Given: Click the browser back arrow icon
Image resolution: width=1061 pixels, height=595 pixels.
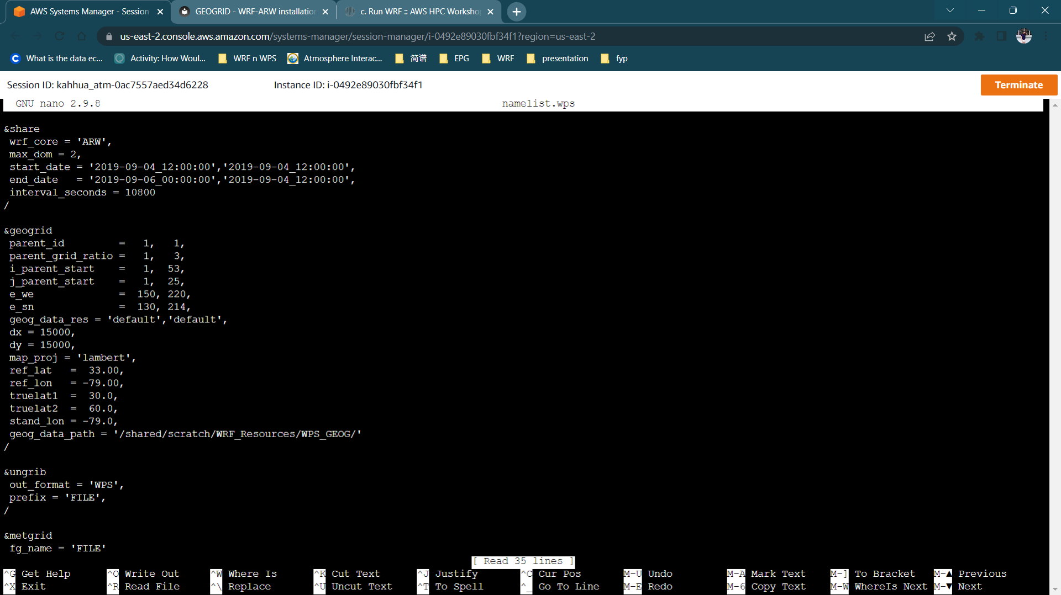Looking at the screenshot, I should tap(15, 36).
